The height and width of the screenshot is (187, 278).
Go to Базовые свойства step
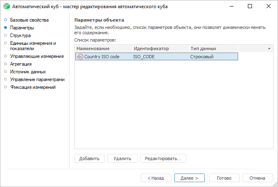tap(29, 20)
